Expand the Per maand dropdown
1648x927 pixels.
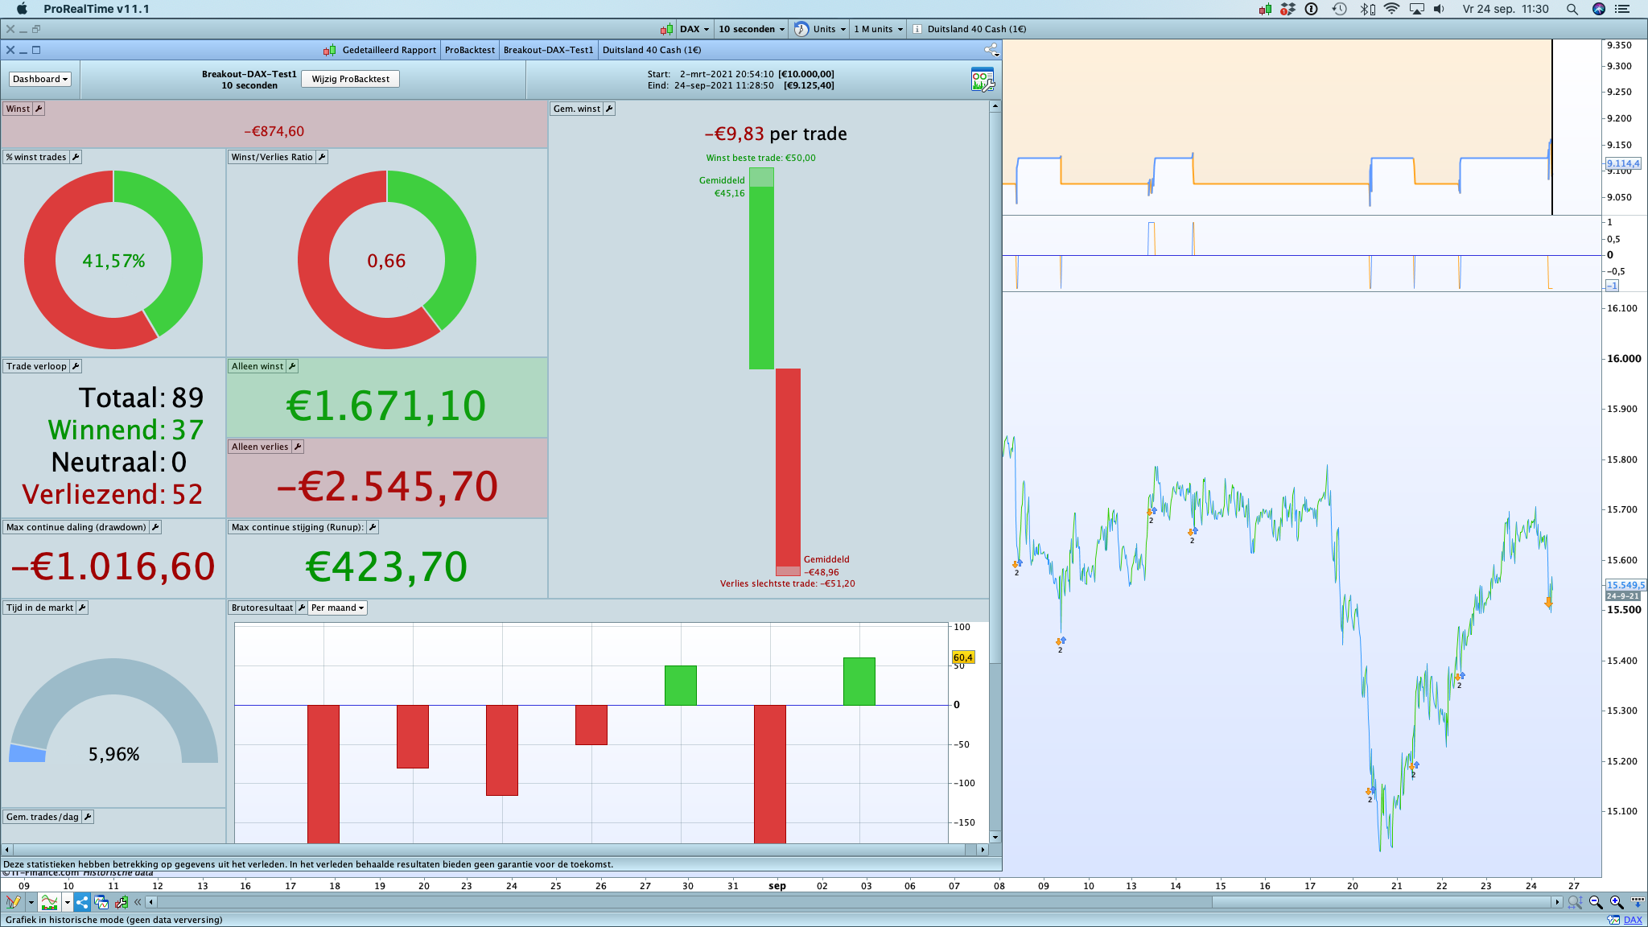coord(338,608)
